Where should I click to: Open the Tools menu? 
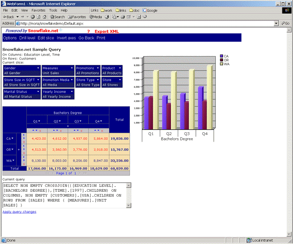pos(53,10)
